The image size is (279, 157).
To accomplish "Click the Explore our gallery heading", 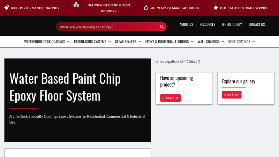I will pyautogui.click(x=239, y=81).
